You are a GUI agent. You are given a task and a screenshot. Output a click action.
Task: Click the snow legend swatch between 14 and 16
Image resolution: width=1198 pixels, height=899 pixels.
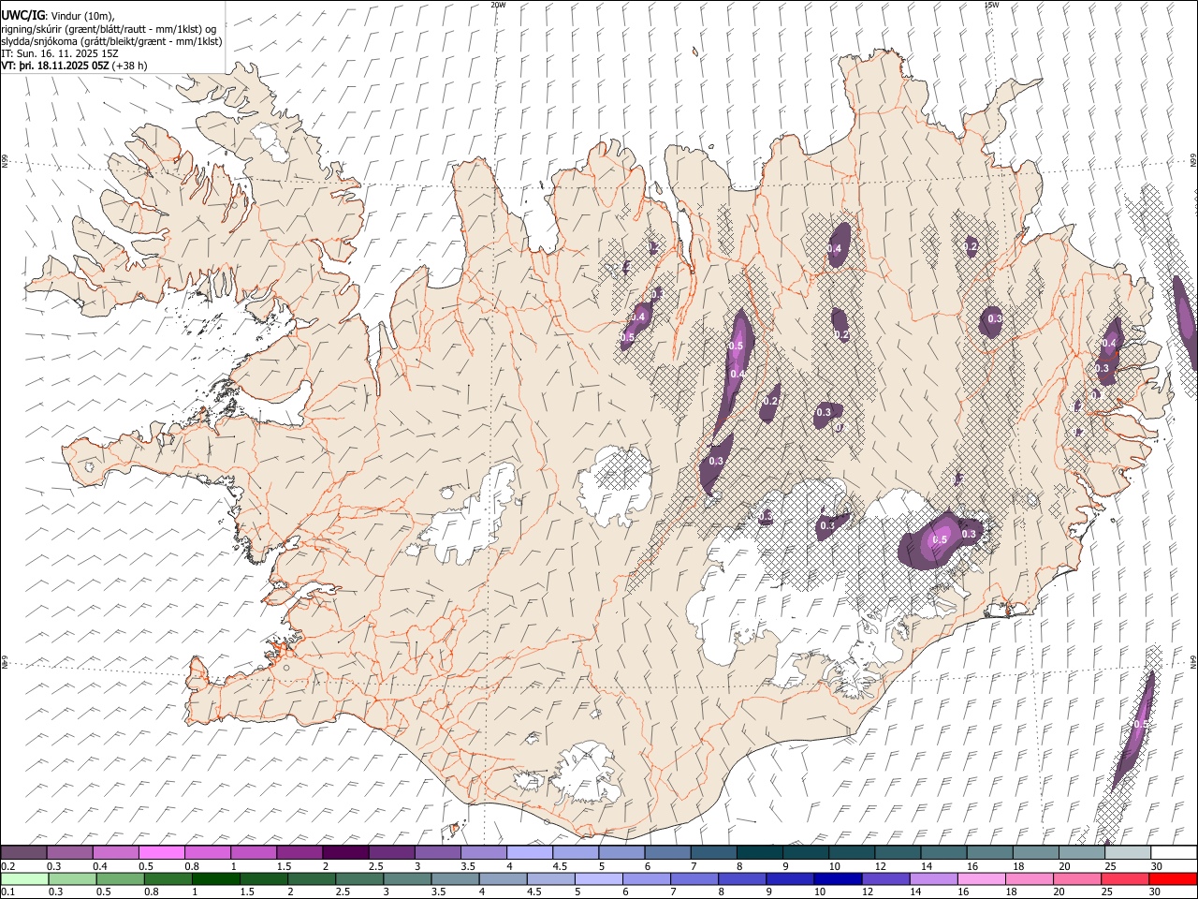coord(942,852)
